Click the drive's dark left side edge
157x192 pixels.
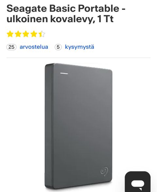click(49, 126)
